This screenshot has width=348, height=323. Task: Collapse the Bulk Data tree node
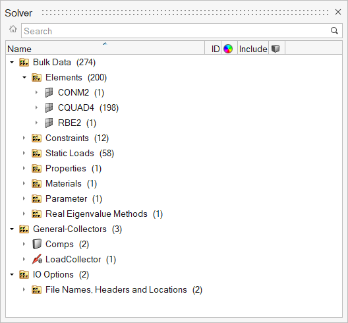tap(12, 62)
